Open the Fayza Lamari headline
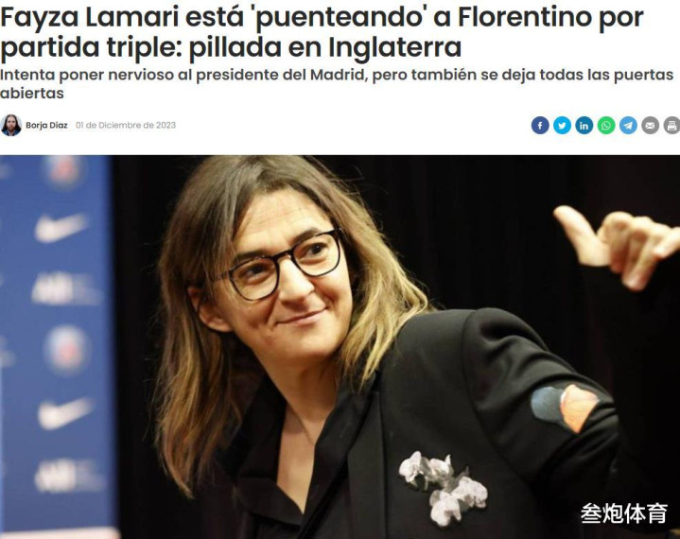The image size is (680, 539). pos(322,31)
